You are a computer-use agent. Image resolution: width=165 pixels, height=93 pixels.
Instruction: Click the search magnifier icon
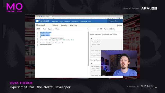109,21
